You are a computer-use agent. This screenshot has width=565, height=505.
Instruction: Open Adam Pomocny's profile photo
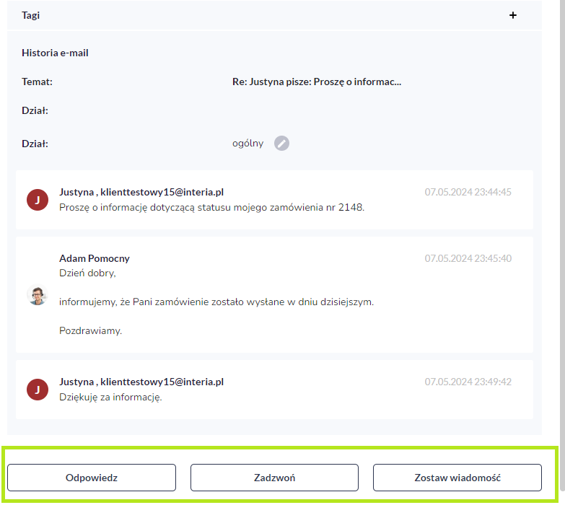pyautogui.click(x=38, y=294)
